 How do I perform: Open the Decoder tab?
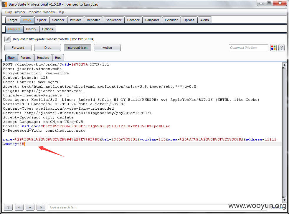click(x=133, y=20)
